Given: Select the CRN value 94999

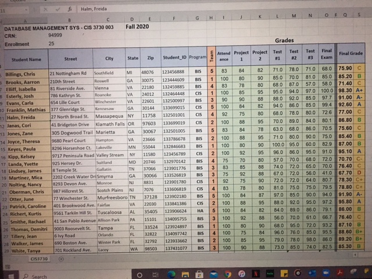Looking at the screenshot, I should click(55, 35).
